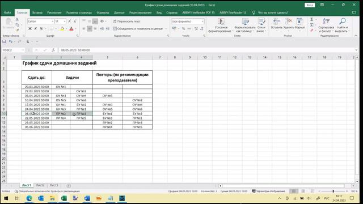Switch to the Формулы tab
The width and height of the screenshot is (363, 204).
tap(103, 12)
